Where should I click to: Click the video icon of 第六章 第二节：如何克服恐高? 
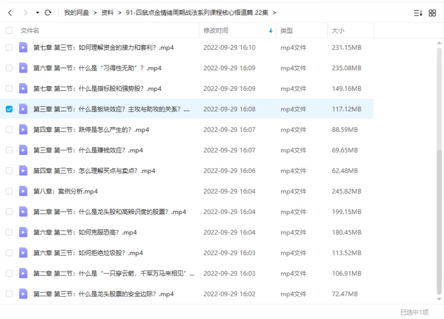coord(23,232)
